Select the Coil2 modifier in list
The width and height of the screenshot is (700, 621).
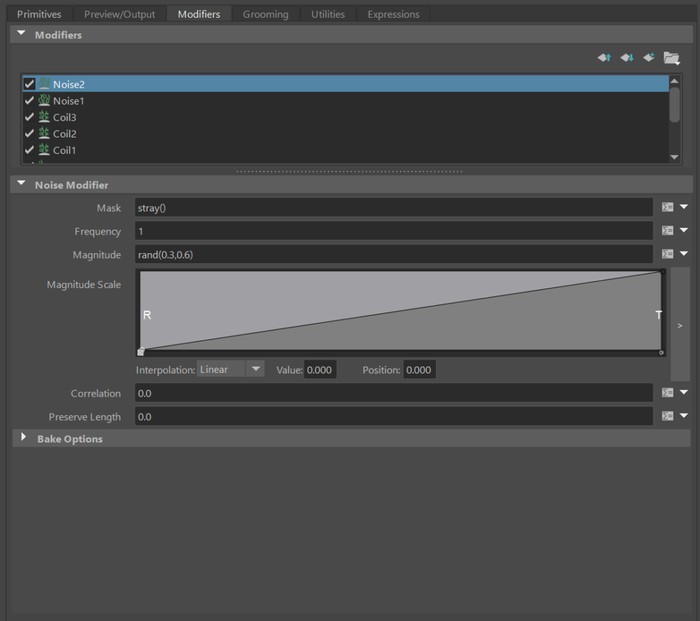[65, 133]
